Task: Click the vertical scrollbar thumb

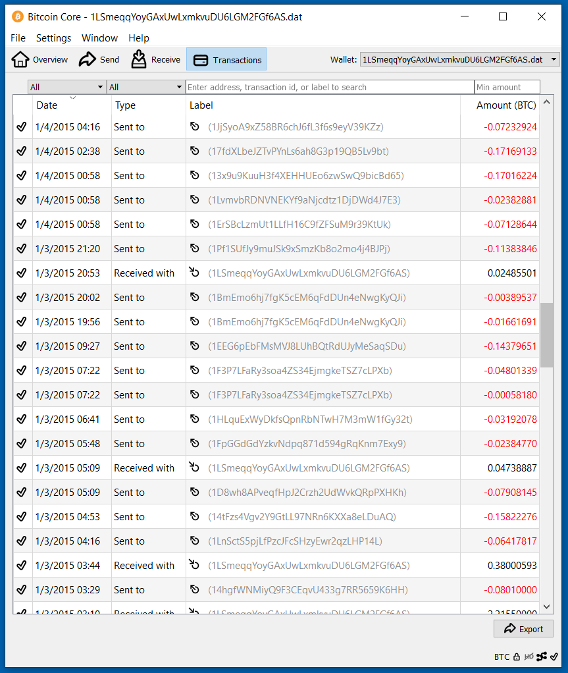Action: 546,335
